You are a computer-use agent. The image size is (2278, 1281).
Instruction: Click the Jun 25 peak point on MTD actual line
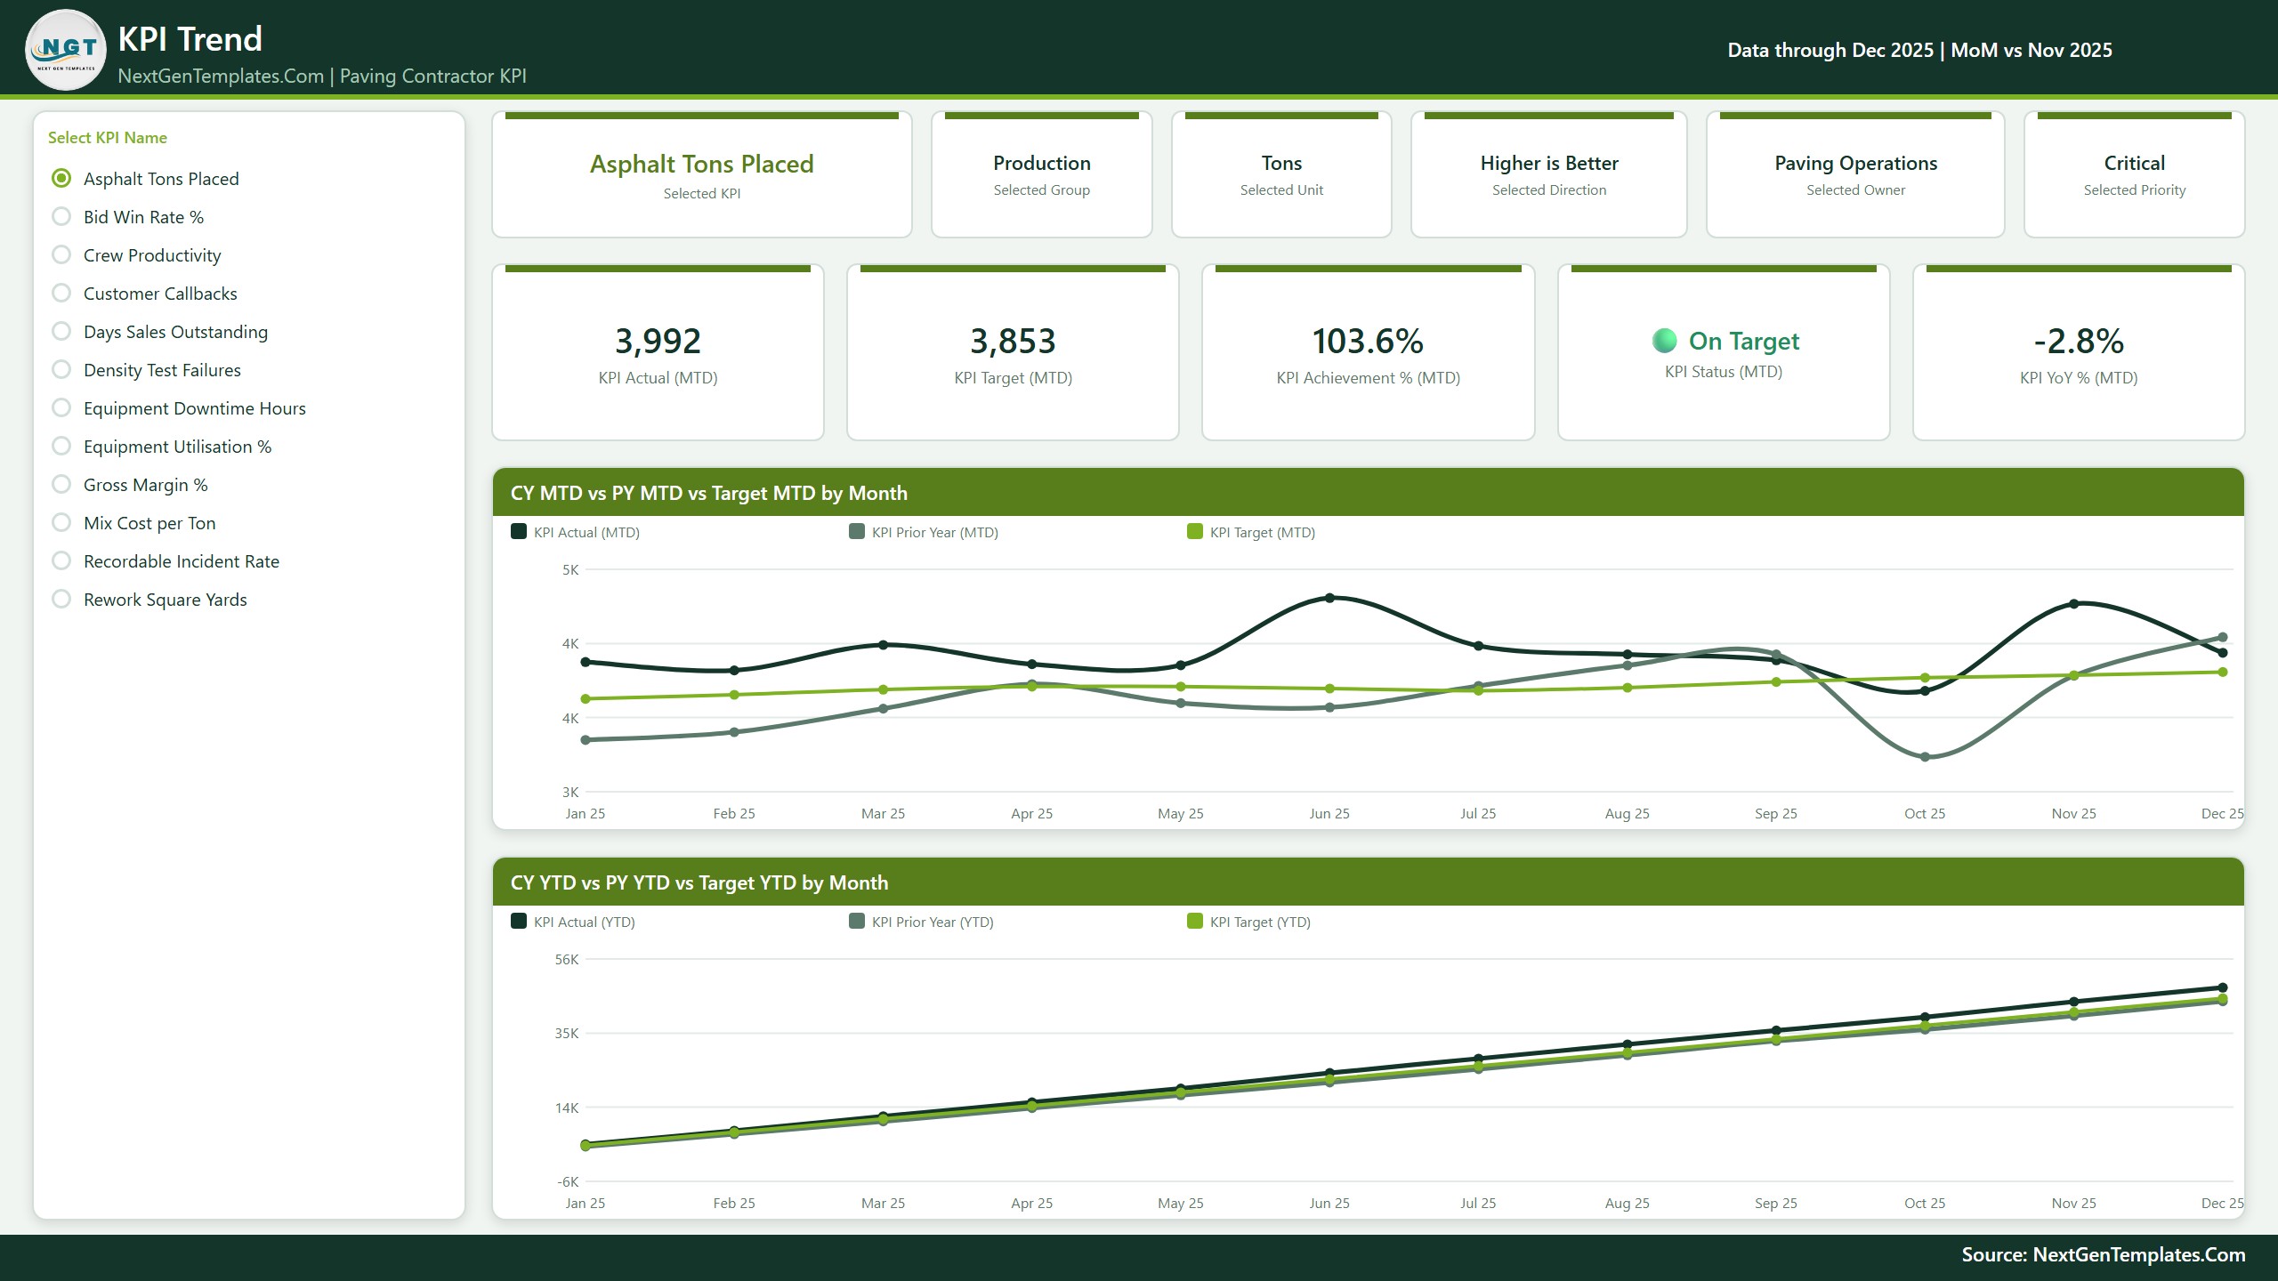(1329, 598)
